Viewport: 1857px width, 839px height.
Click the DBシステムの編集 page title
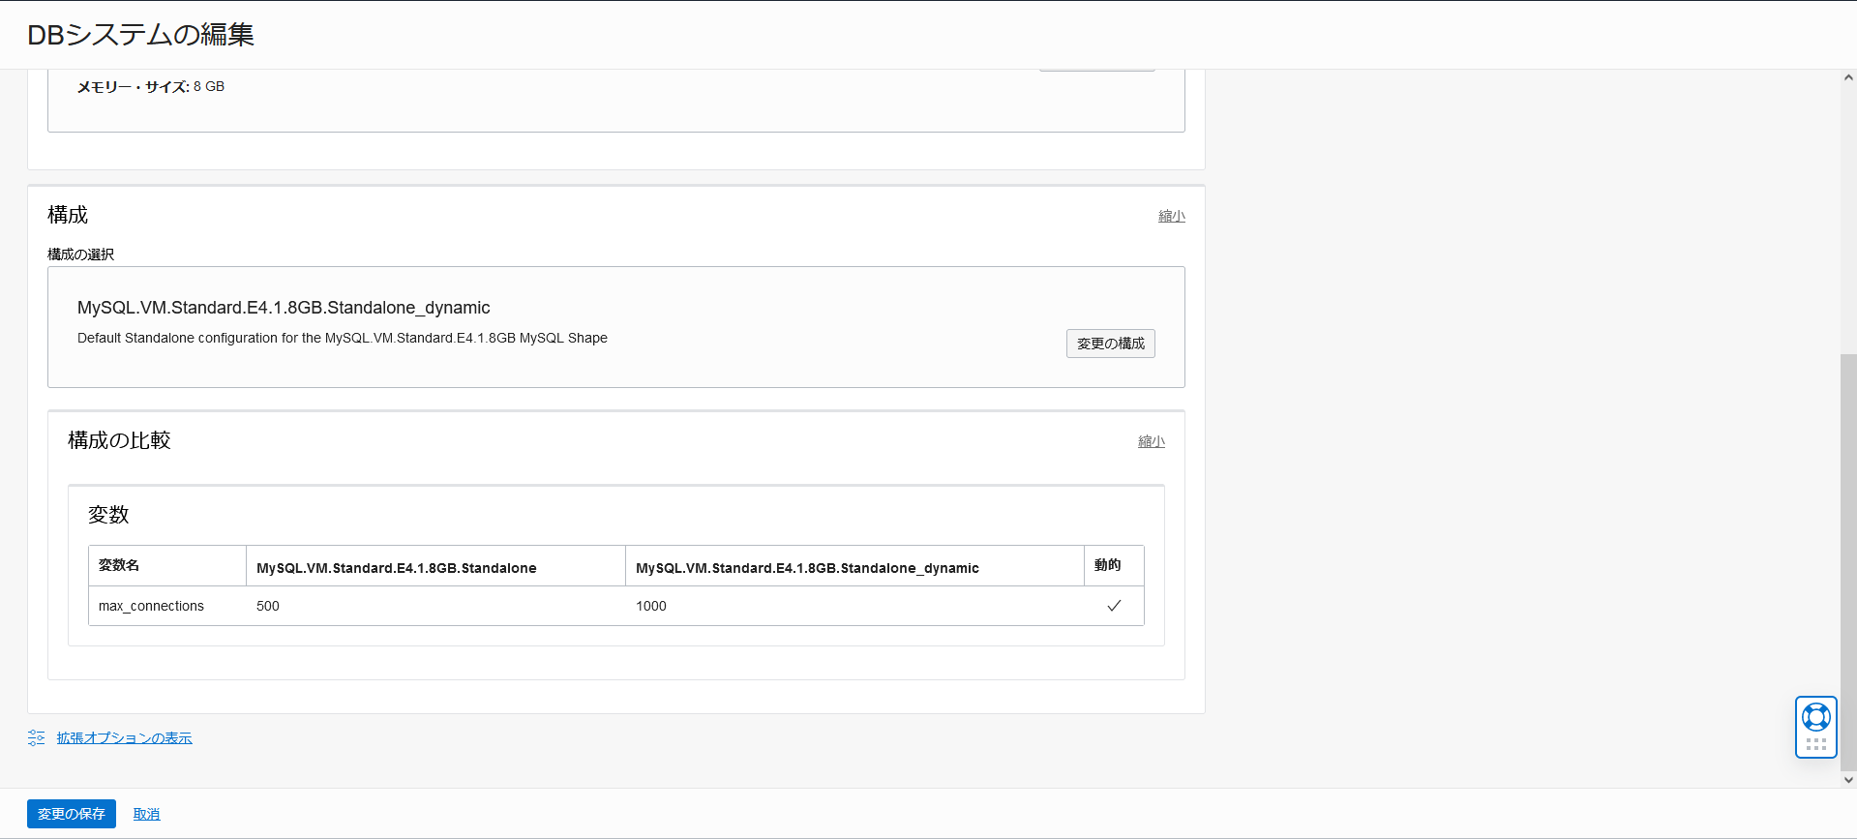140,35
